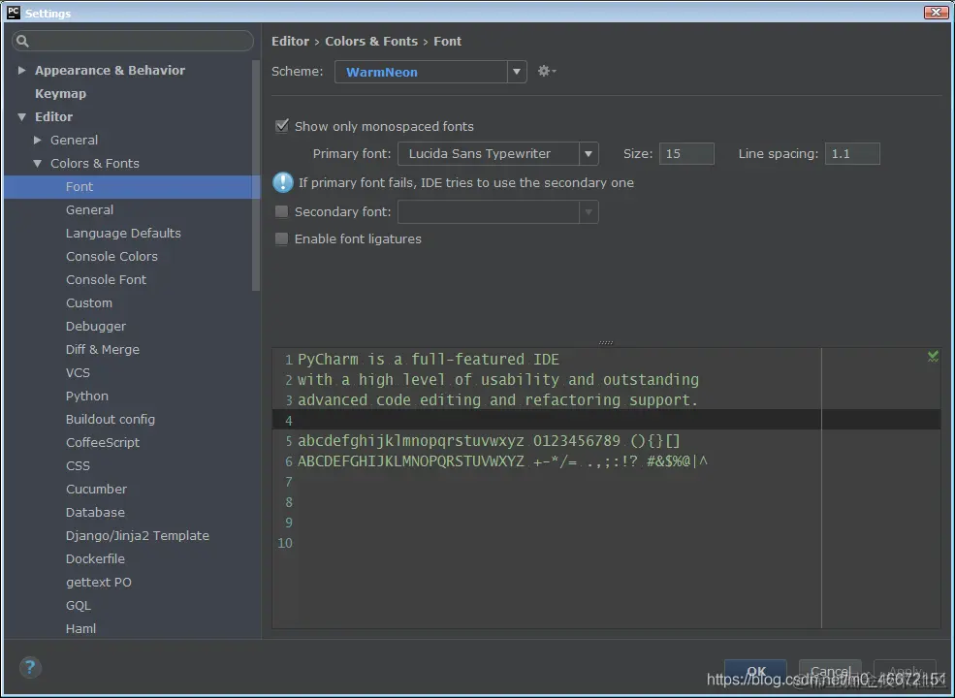Uncheck Show only monospaced fonts

pyautogui.click(x=281, y=126)
